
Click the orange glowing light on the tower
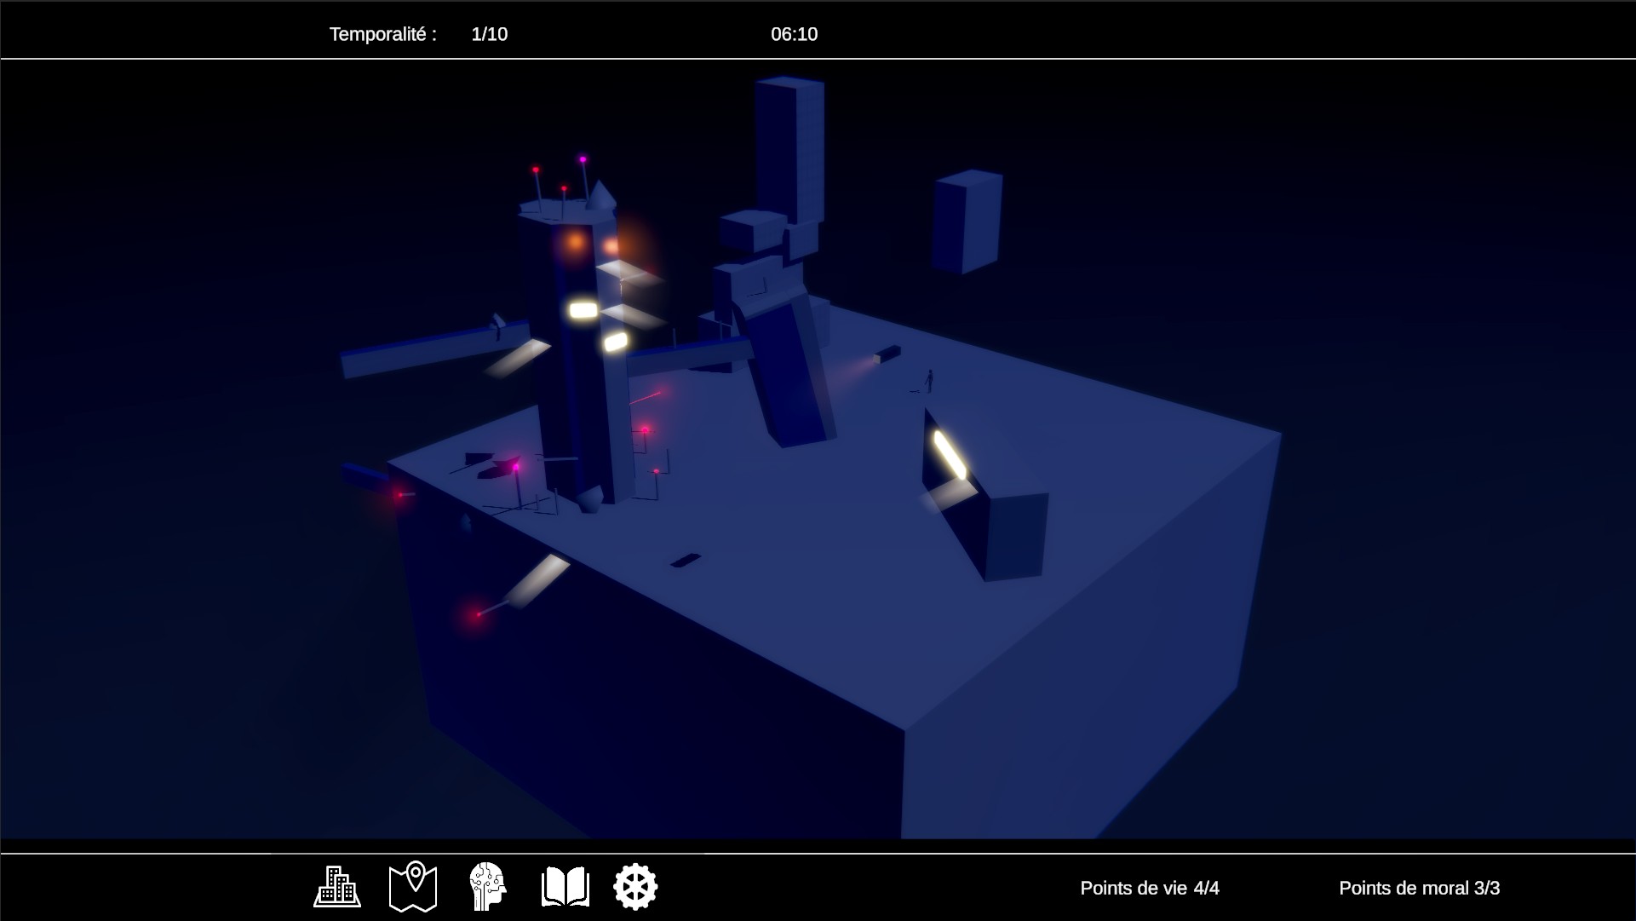tap(576, 243)
